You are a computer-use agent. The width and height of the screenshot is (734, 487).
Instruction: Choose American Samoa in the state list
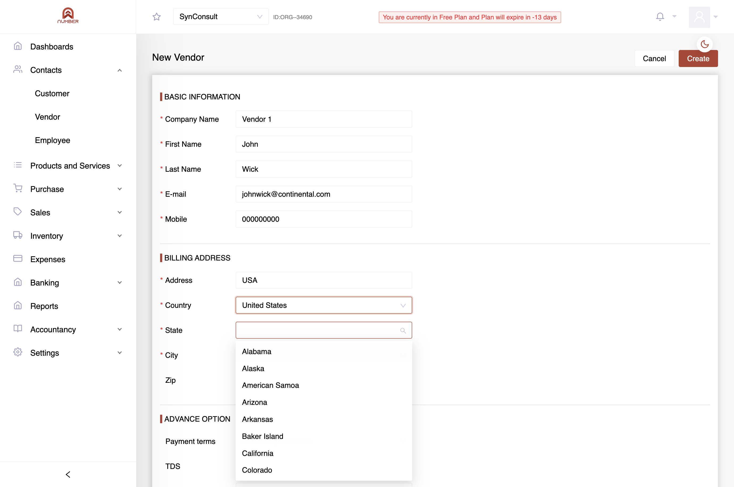click(x=324, y=385)
